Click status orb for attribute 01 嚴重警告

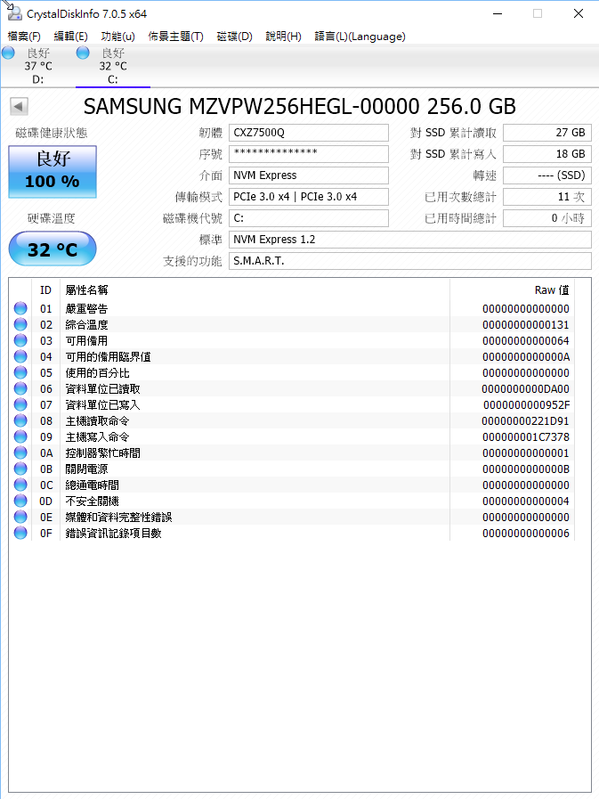[x=20, y=309]
